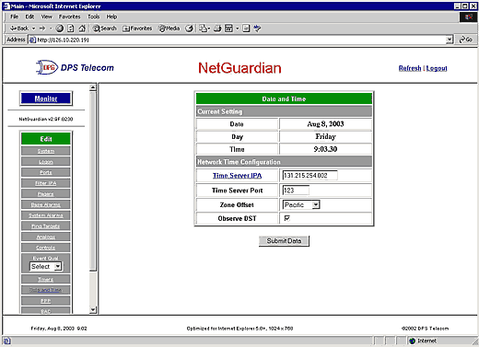479x347 pixels.
Task: Click the Messenger toolbar icon
Action: click(257, 29)
